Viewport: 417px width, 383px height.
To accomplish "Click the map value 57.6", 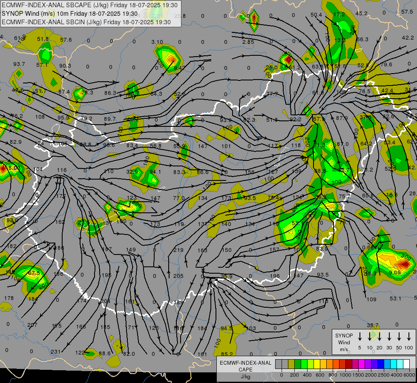I will coord(66,40).
